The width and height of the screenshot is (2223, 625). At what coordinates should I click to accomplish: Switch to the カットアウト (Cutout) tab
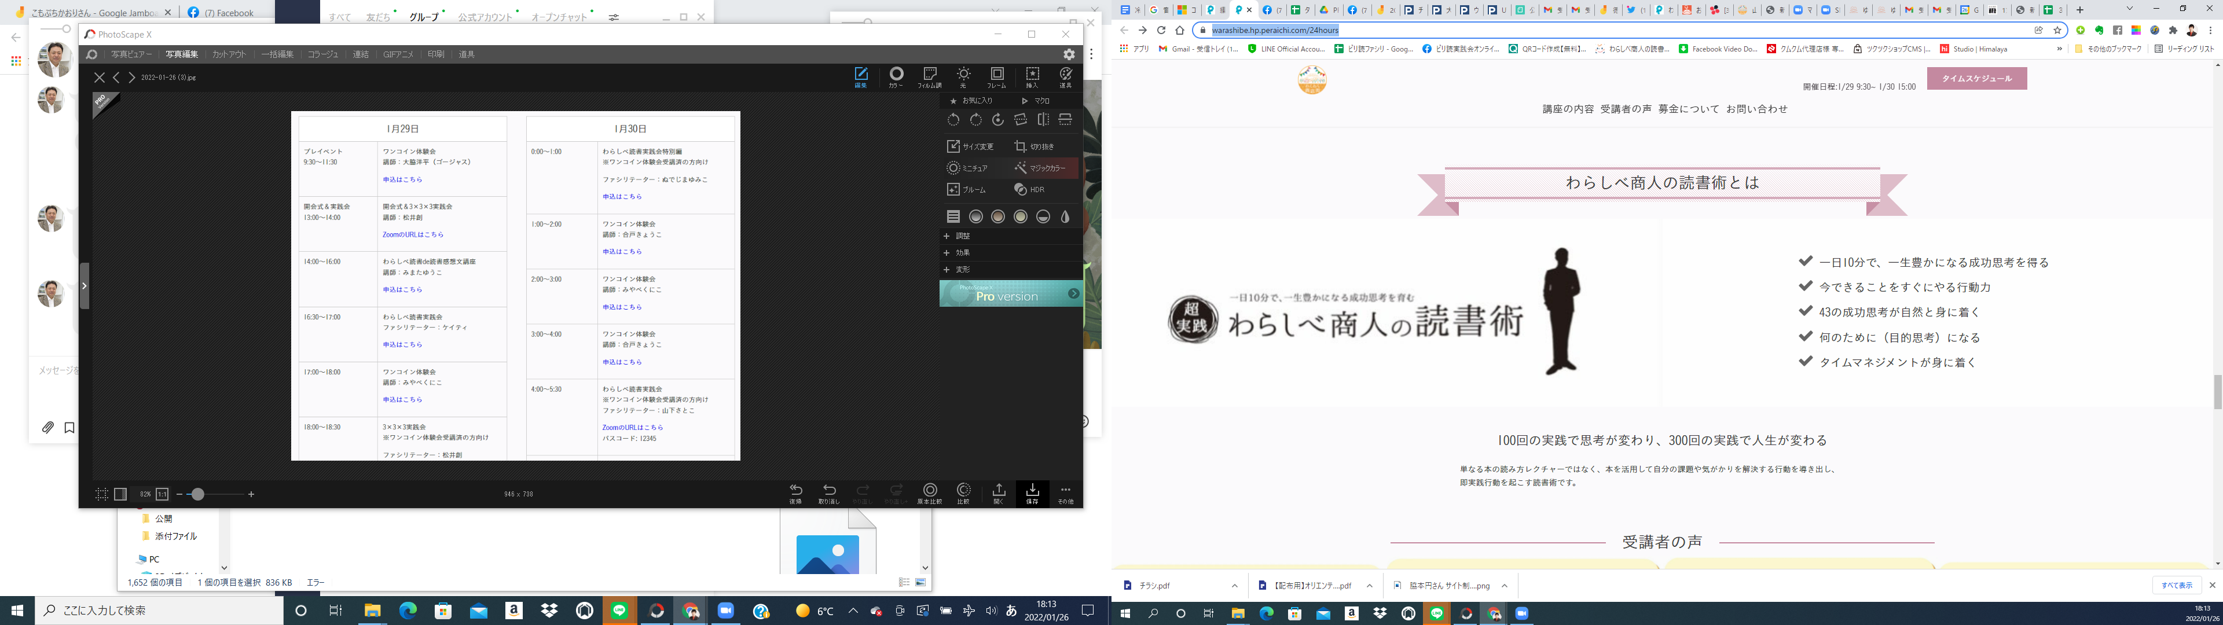tap(230, 54)
